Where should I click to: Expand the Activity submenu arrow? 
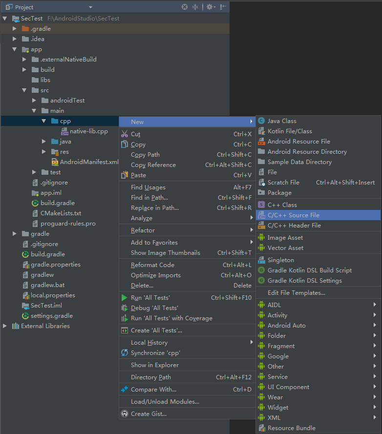[375, 315]
